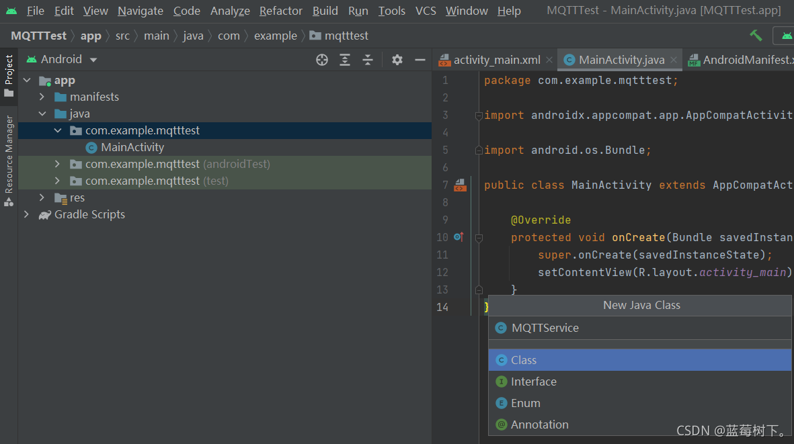Open the Window menu

467,11
